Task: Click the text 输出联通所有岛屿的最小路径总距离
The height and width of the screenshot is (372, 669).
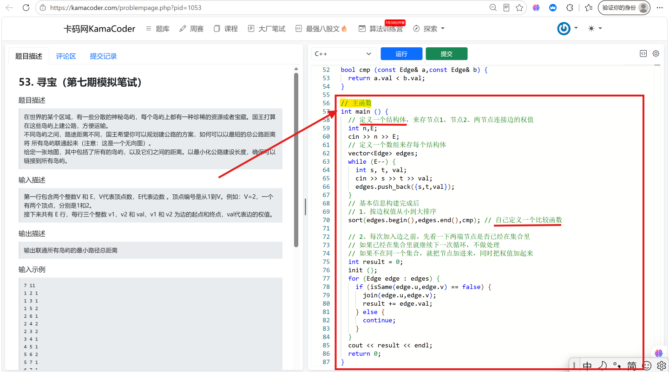Action: click(71, 250)
